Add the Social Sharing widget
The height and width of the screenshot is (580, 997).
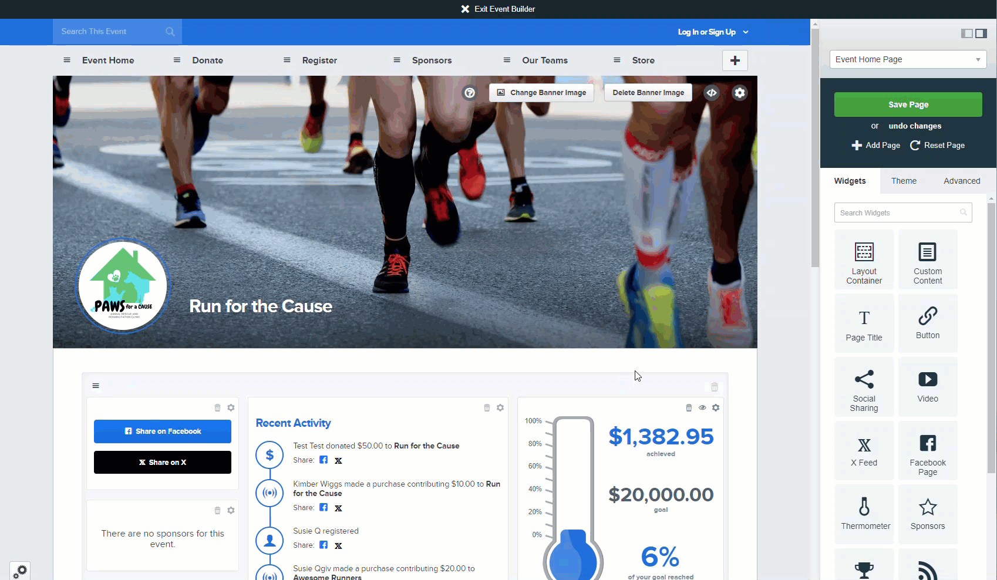pos(864,387)
